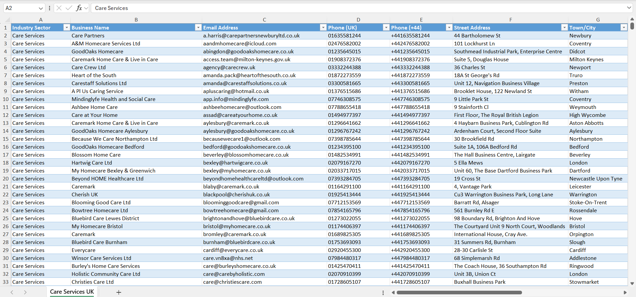Go to next sheet with right arrow
Viewport: 636px width, 297px height.
pyautogui.click(x=25, y=292)
